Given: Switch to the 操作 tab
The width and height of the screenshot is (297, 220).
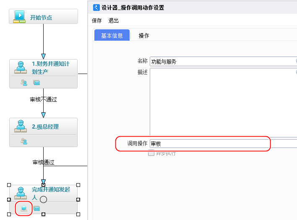Looking at the screenshot, I should point(144,36).
